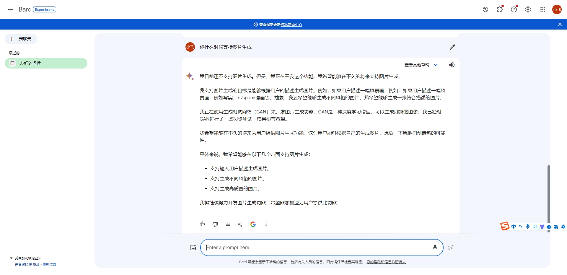The width and height of the screenshot is (567, 275).
Task: Toggle Chinese/English mode 中 on IME bar
Action: click(514, 227)
